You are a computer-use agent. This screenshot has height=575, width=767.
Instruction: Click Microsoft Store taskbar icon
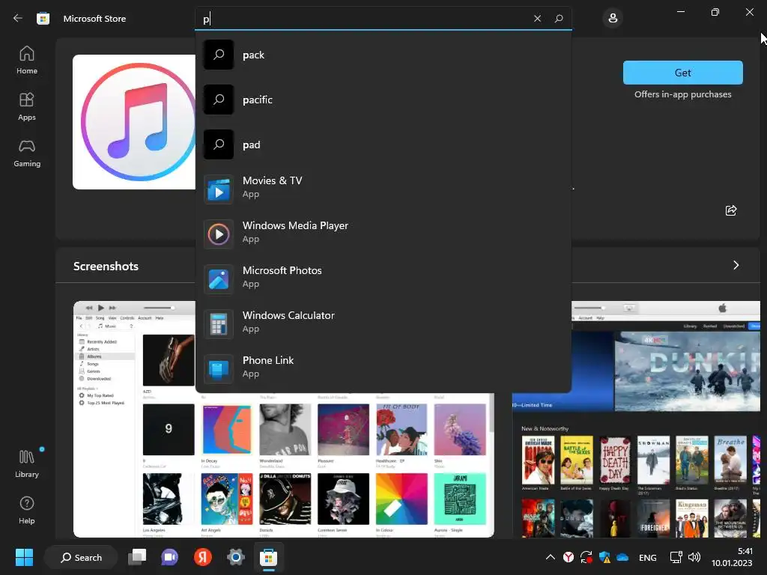[269, 557]
